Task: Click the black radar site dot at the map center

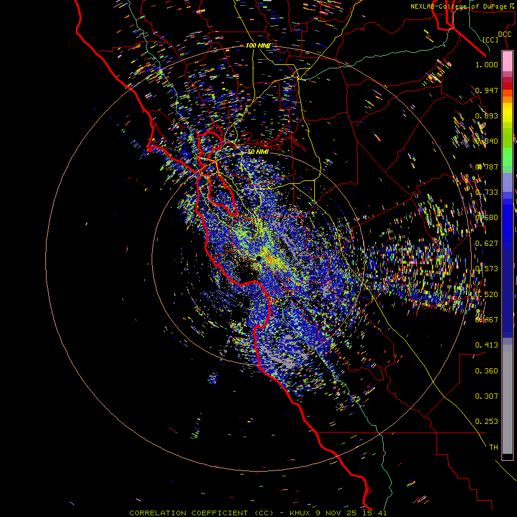Action: click(x=259, y=258)
